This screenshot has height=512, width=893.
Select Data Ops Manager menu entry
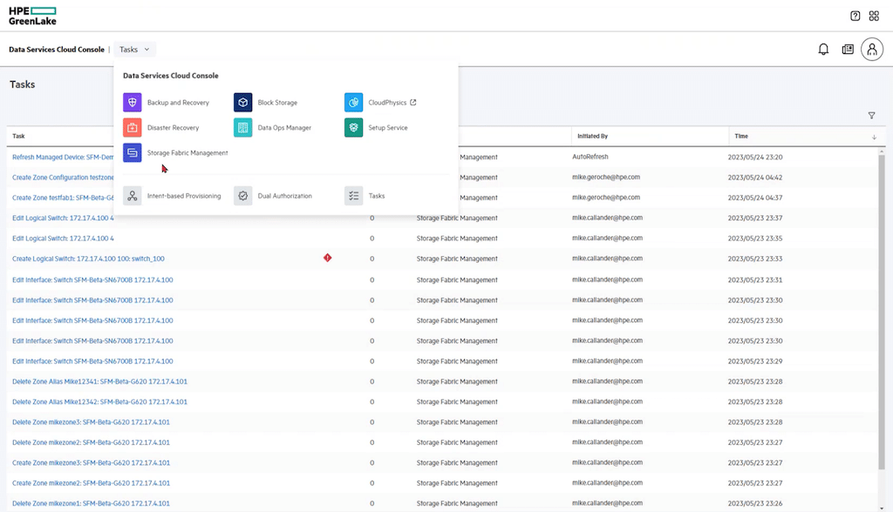coord(284,127)
